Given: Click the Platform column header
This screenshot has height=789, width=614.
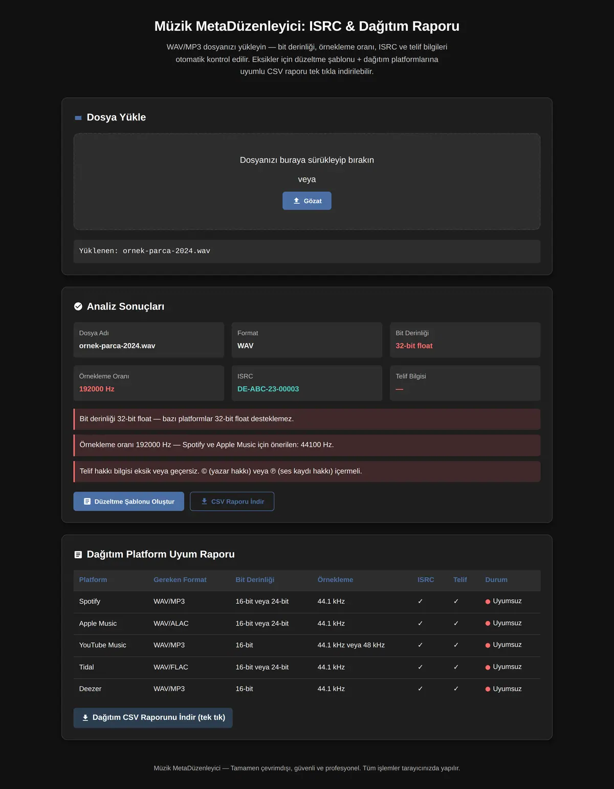Looking at the screenshot, I should coord(93,580).
